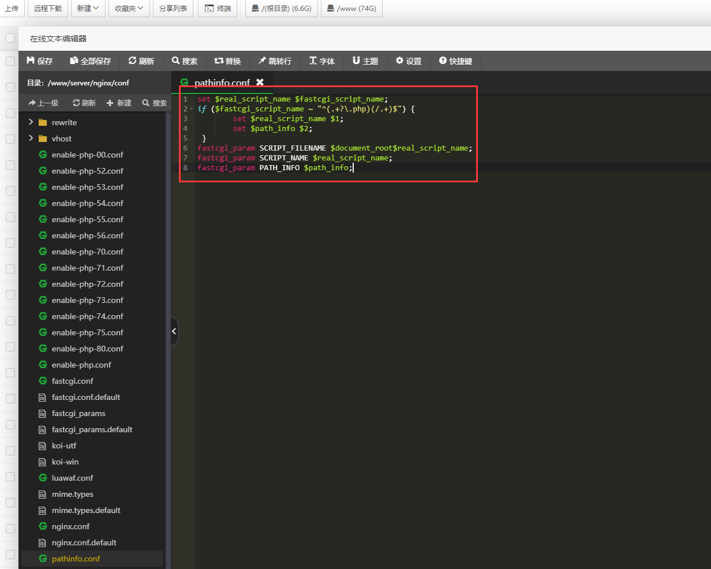Save the file with 保存 button

pyautogui.click(x=40, y=61)
